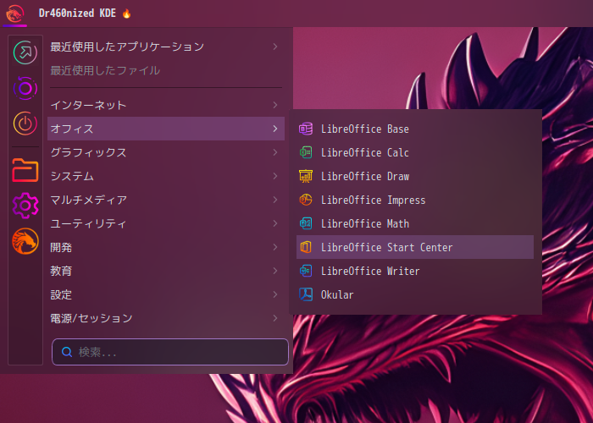Click the magnifier icon in search box

(67, 352)
